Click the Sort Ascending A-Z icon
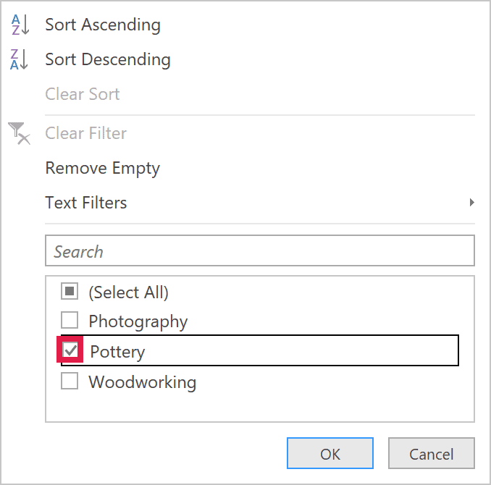 coord(20,25)
